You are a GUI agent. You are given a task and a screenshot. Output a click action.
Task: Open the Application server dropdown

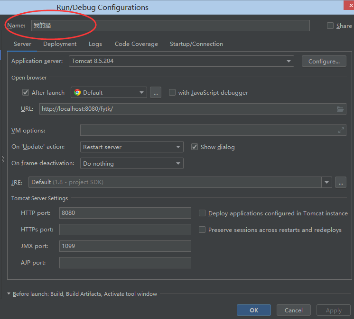181,61
